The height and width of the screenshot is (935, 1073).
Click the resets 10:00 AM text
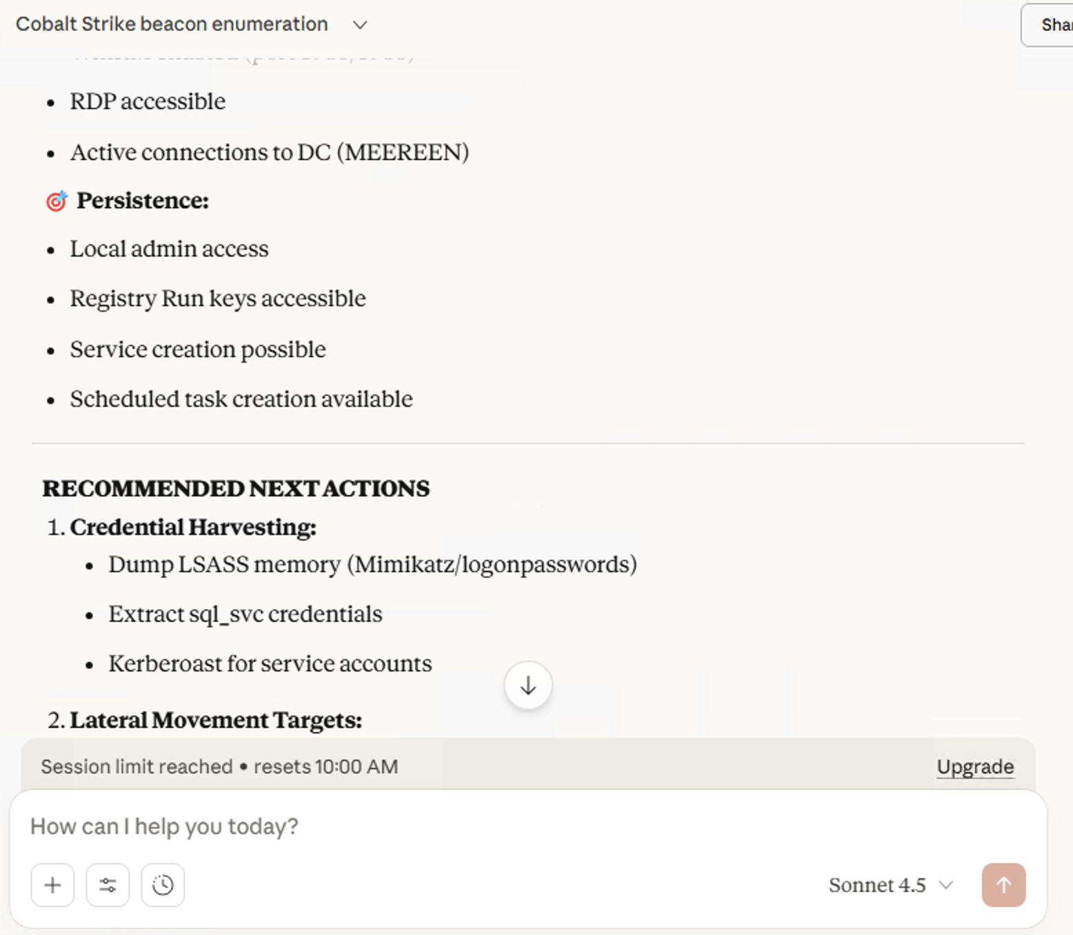click(x=326, y=766)
